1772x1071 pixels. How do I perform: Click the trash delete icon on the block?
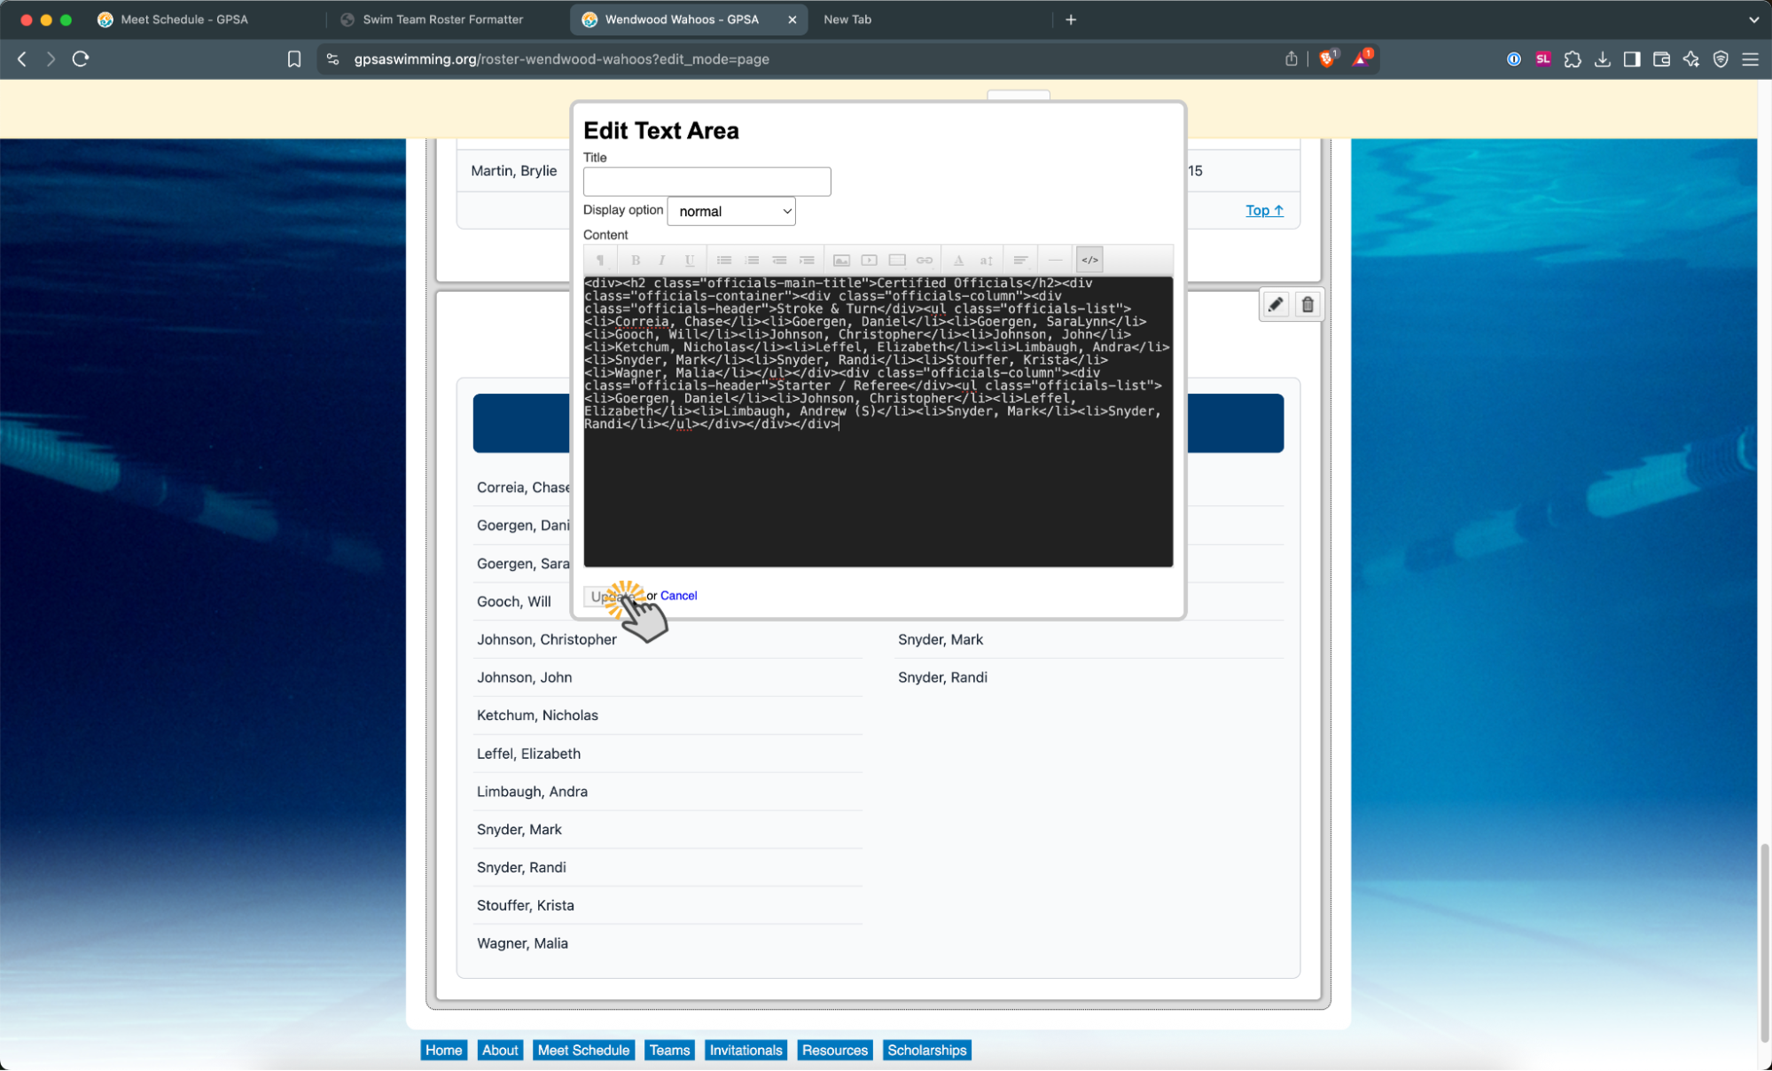1307,305
